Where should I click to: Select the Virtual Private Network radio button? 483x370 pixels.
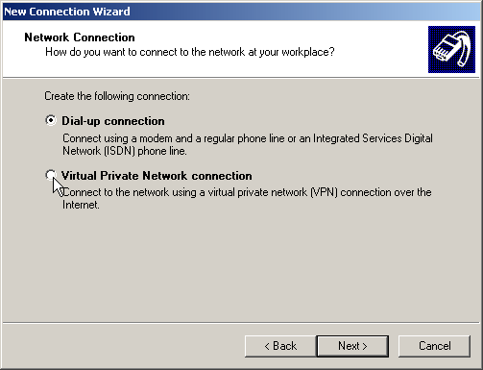(x=51, y=175)
